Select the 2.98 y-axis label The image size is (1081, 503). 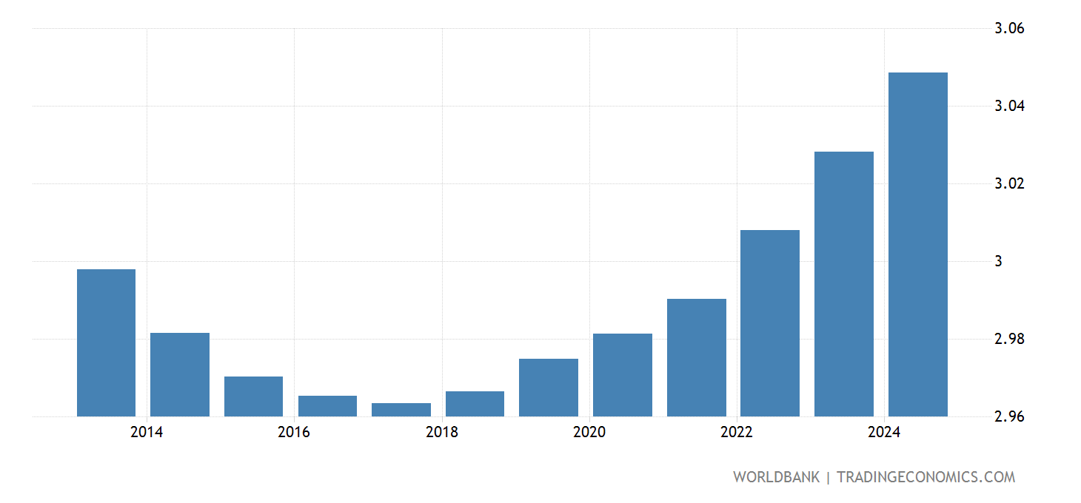[x=1008, y=339]
